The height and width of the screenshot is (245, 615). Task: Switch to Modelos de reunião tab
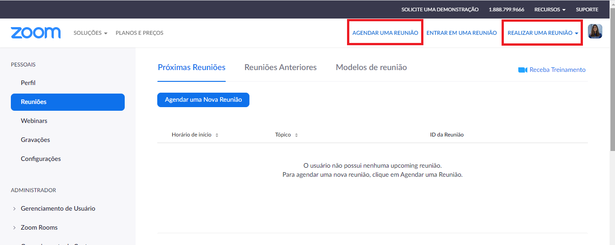pyautogui.click(x=371, y=67)
